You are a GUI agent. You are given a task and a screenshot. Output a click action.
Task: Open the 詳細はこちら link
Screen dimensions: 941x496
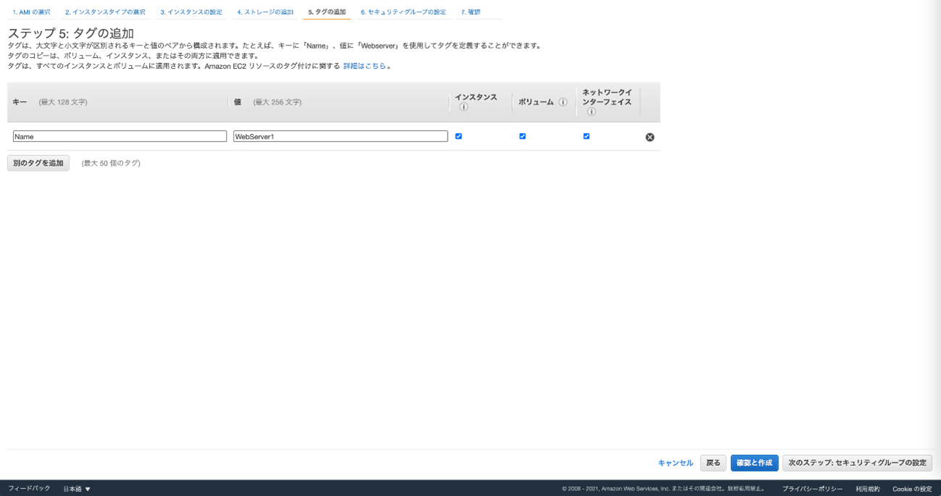point(364,66)
